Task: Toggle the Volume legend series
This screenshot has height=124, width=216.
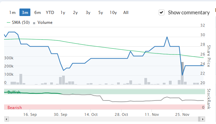Action: 43,22
